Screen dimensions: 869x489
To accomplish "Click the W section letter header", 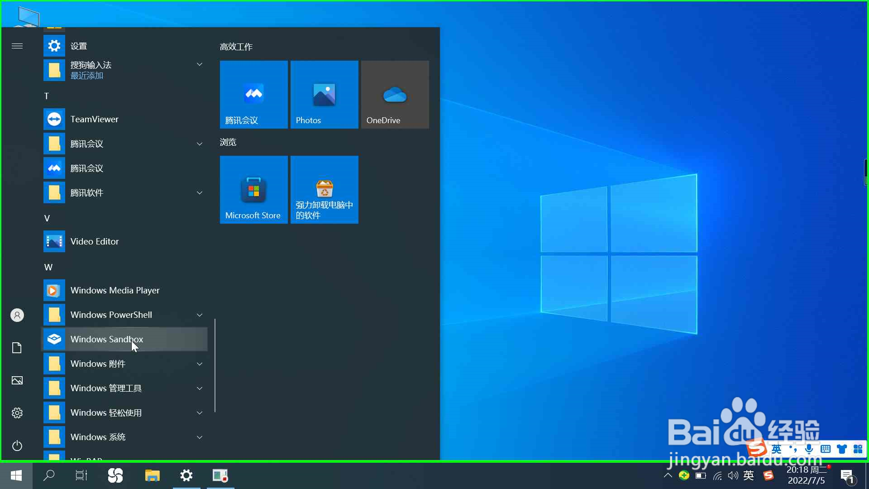I will click(x=48, y=267).
